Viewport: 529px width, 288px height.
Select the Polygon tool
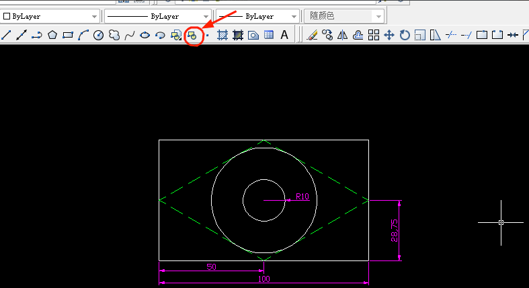pyautogui.click(x=52, y=35)
